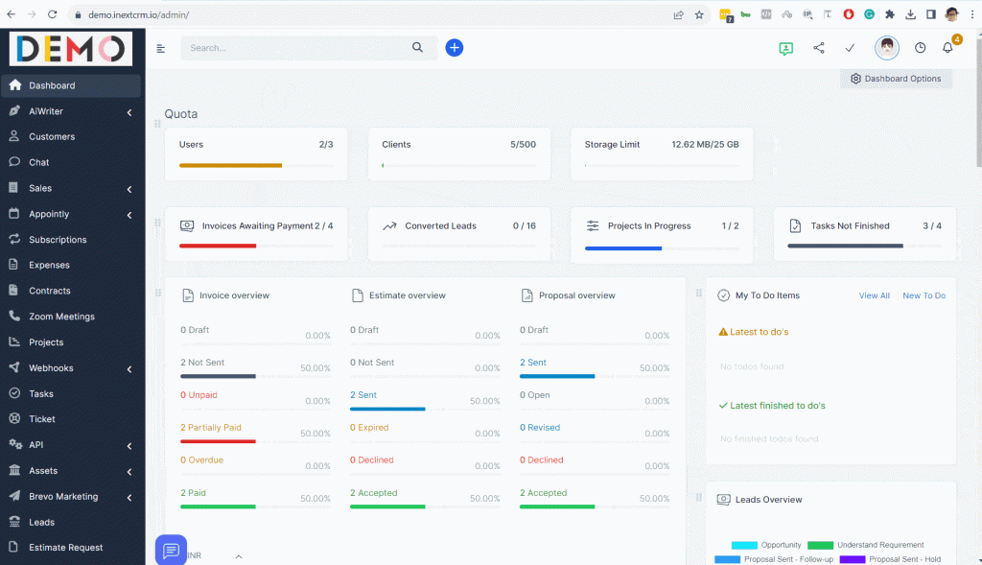Click the green customer screen icon
This screenshot has height=565, width=982.
point(786,48)
